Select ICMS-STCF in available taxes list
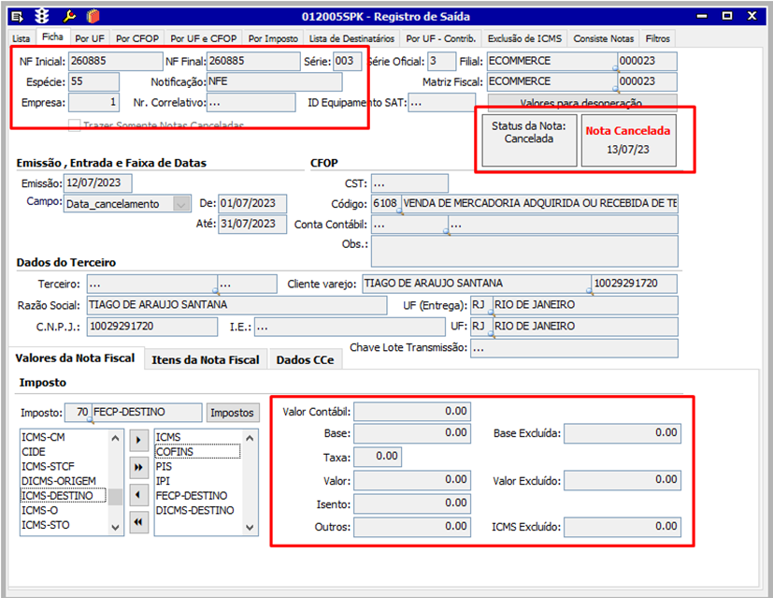 [x=48, y=467]
